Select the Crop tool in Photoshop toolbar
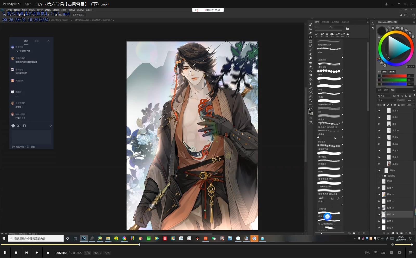 [x=310, y=29]
